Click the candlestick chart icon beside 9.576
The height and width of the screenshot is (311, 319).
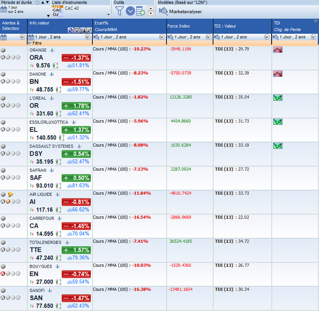31,66
